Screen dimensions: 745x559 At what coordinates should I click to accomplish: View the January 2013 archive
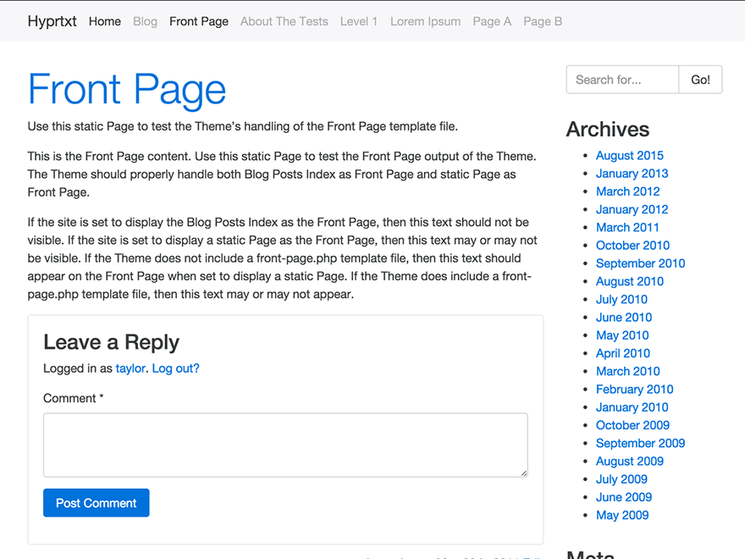coord(632,173)
